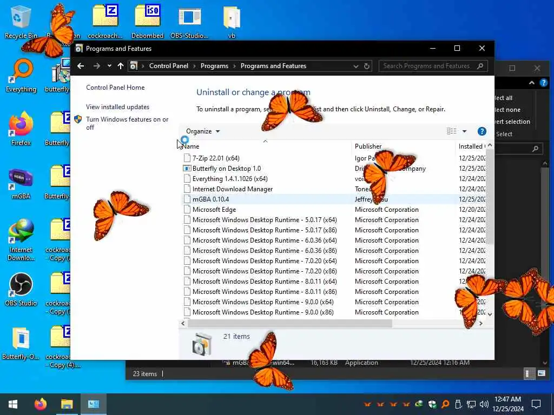The image size is (554, 415).
Task: Expand the view options dropdown arrow
Action: pos(465,131)
